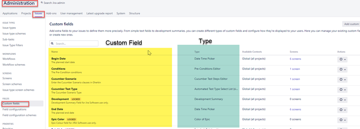Click the Cucumber Scenario field name

pos(64,79)
